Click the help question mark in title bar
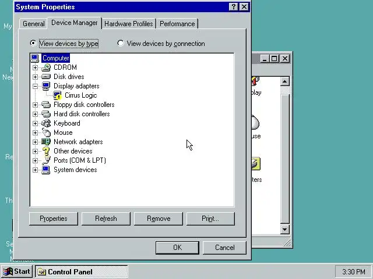This screenshot has height=279, width=373. (234, 6)
